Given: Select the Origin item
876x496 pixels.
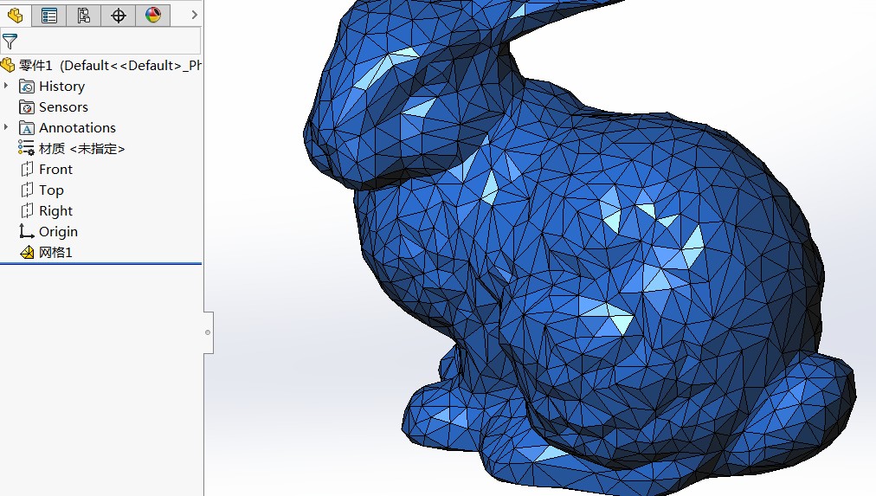Looking at the screenshot, I should (x=58, y=232).
